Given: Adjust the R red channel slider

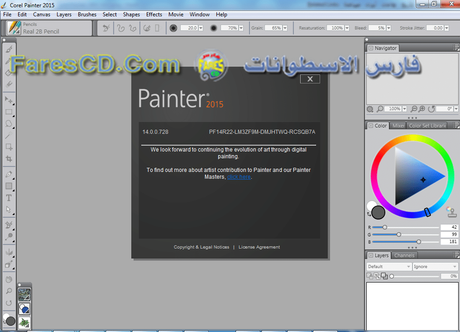Looking at the screenshot, I should pyautogui.click(x=406, y=227).
